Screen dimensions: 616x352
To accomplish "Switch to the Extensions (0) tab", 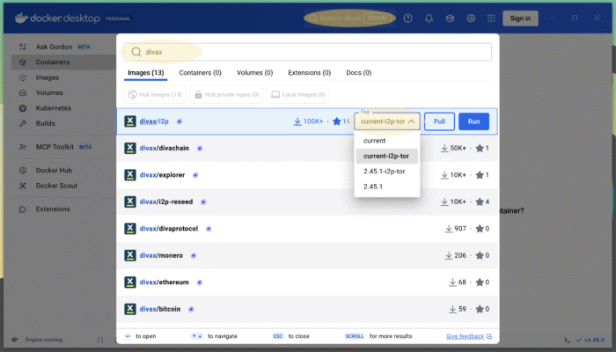I will point(309,73).
